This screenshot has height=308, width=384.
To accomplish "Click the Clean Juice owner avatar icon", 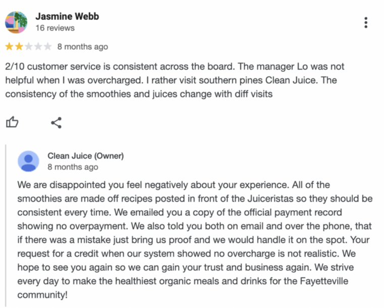I will point(28,161).
